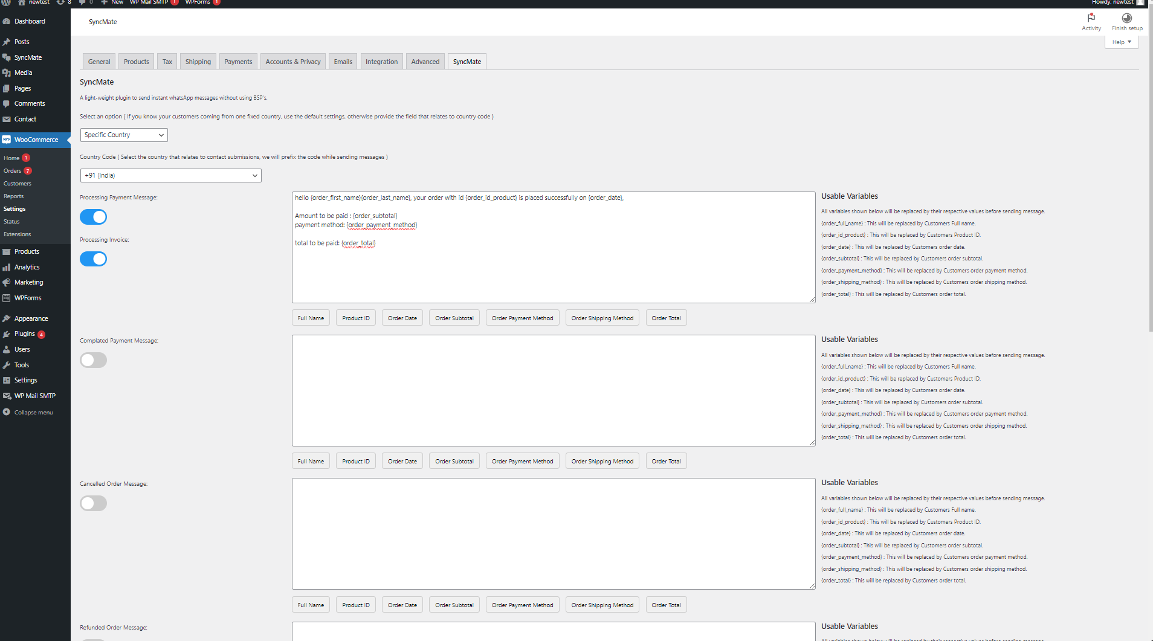Expand the Help dropdown

pyautogui.click(x=1122, y=42)
